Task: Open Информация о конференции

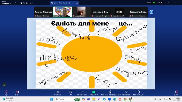Action: tap(111, 92)
